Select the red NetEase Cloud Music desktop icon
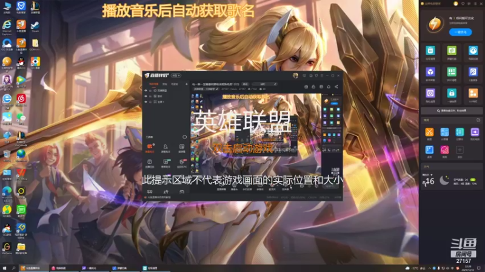Viewport: 485px width, 272px height. (x=21, y=100)
